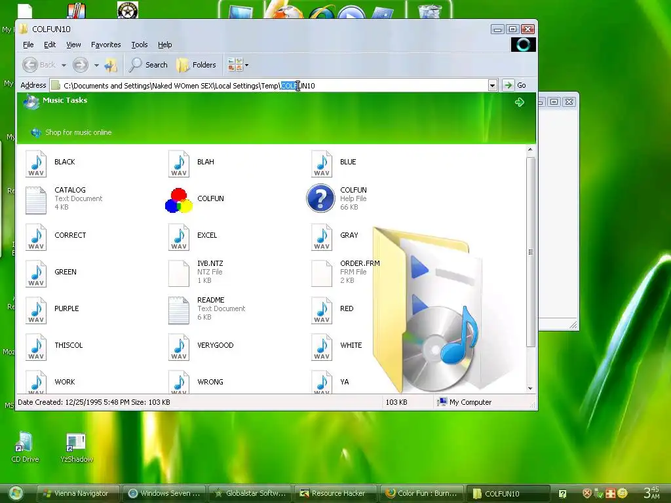This screenshot has height=503, width=671.
Task: Collapse the Music Tasks panel arrow
Action: click(520, 102)
